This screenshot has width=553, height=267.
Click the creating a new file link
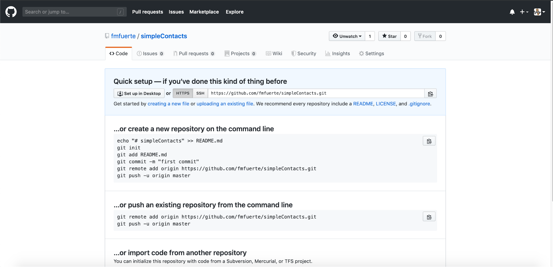(168, 104)
